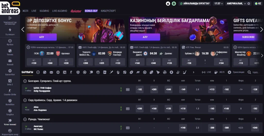Select Ж2 +135 for Виннипег vs Даллас
The width and height of the screenshot is (264, 136).
coord(170,62)
